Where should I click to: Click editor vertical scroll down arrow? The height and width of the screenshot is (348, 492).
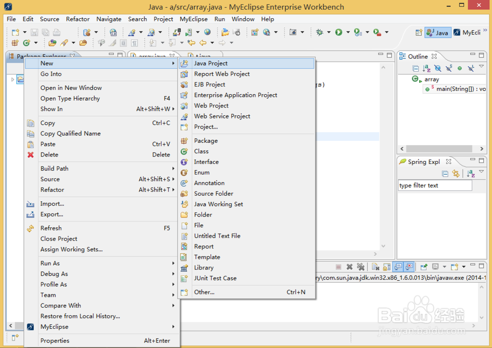point(383,246)
